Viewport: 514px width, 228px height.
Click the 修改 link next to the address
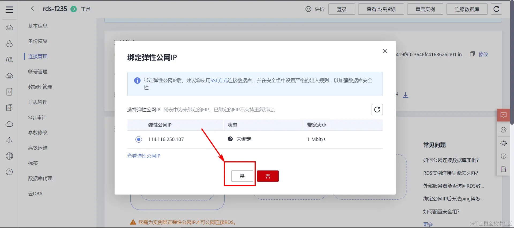483,54
